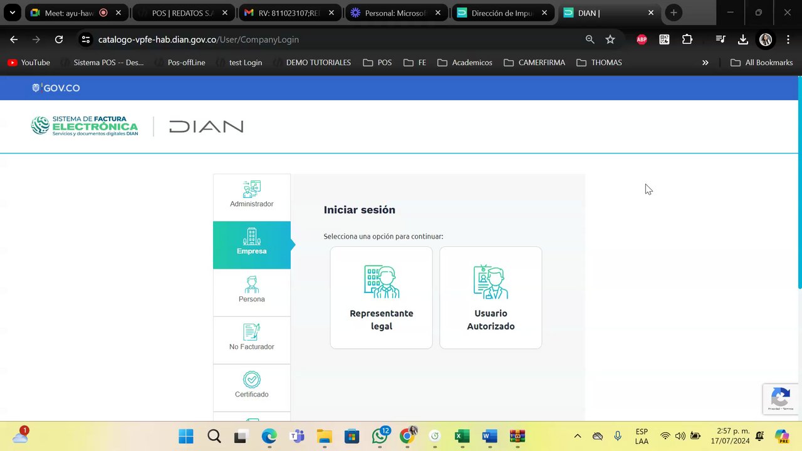Choose the Persona login option
Image resolution: width=802 pixels, height=451 pixels.
pyautogui.click(x=251, y=293)
